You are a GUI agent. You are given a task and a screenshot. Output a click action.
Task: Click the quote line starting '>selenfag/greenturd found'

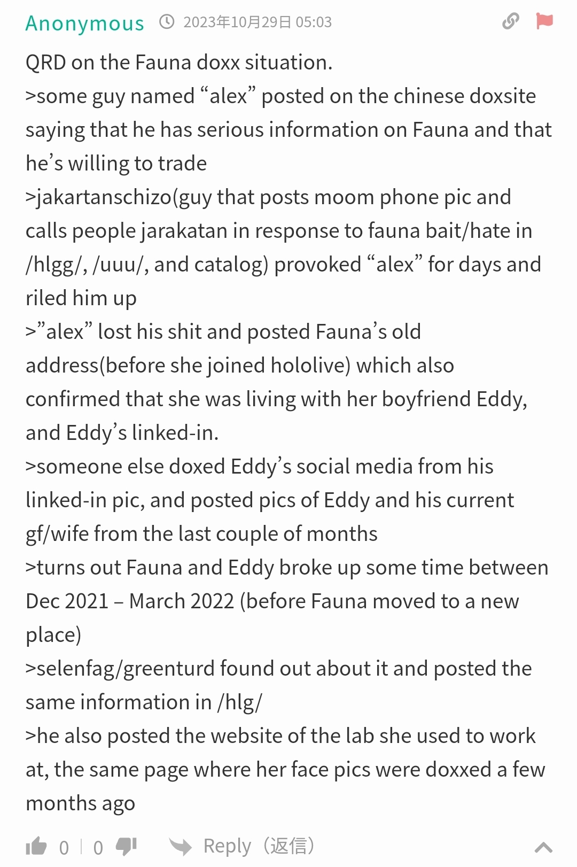(279, 669)
